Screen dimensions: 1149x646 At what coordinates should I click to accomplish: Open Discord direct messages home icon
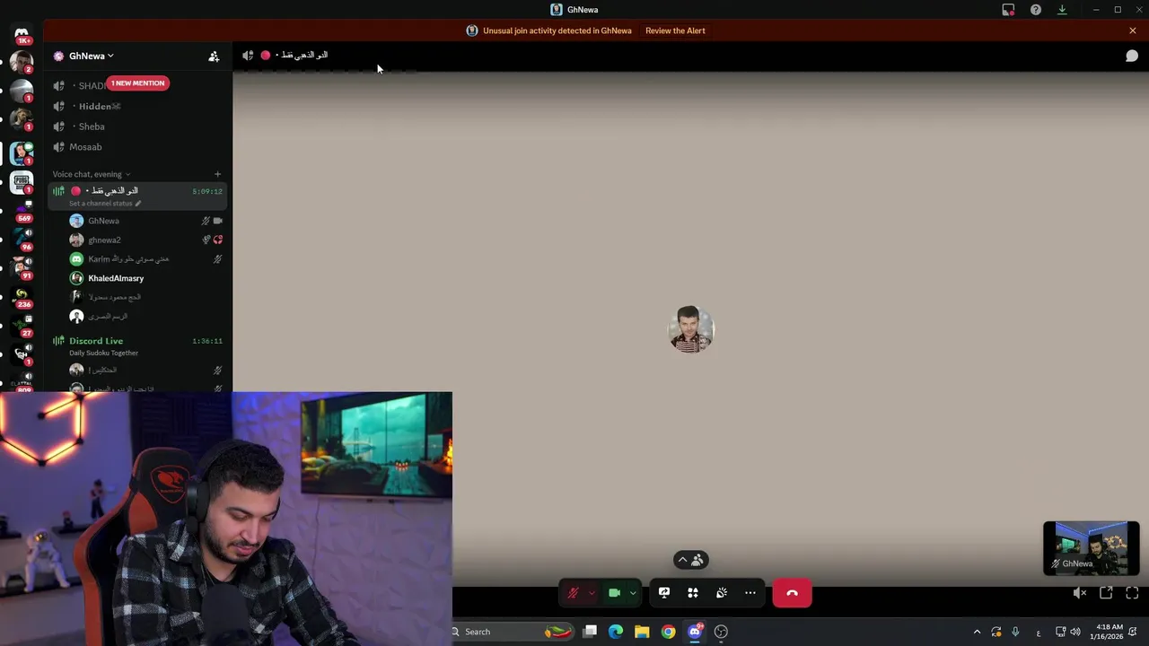(22, 33)
